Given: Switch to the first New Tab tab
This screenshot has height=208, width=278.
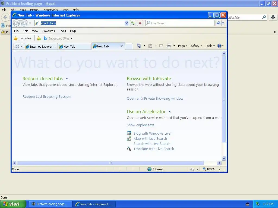Looking at the screenshot, I should [x=74, y=47].
